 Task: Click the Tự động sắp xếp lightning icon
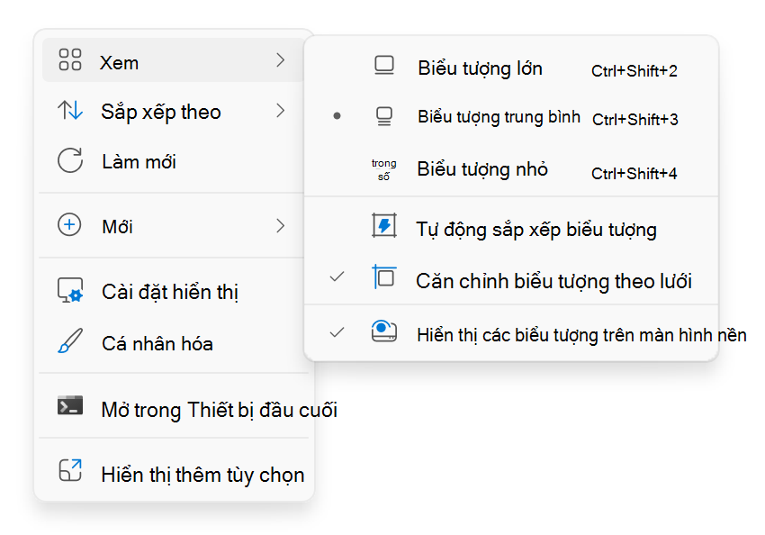click(x=384, y=225)
